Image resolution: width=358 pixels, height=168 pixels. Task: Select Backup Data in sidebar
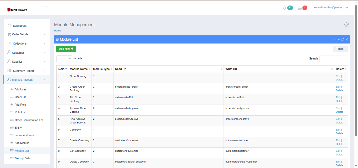(23, 158)
